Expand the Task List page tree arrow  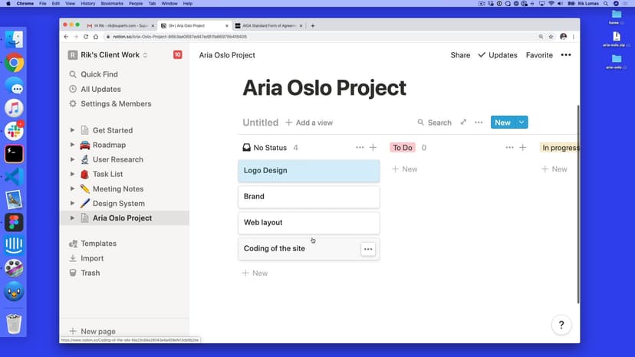click(72, 174)
